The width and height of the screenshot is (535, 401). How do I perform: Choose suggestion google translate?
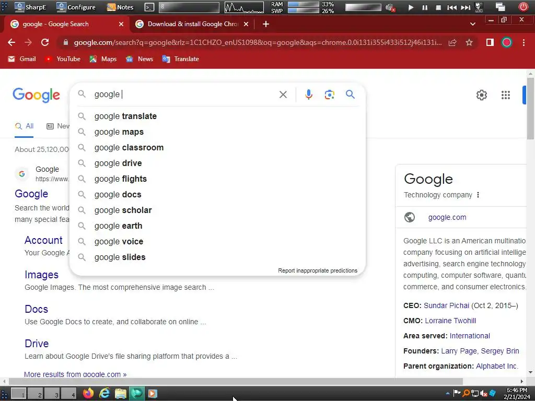click(217, 116)
